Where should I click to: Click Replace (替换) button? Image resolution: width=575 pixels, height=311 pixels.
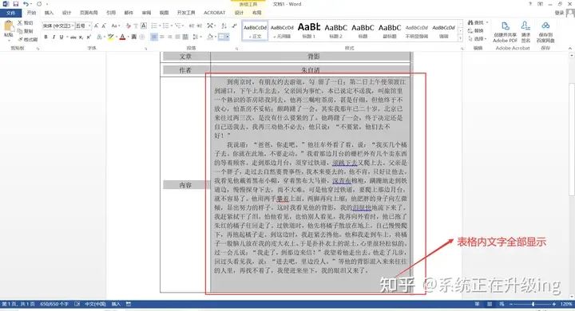tap(476, 31)
